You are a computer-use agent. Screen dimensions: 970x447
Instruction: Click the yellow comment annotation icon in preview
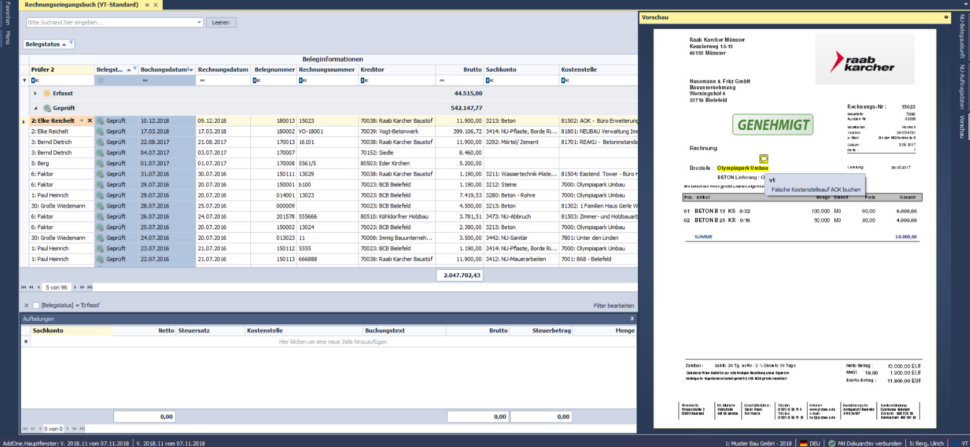click(764, 159)
